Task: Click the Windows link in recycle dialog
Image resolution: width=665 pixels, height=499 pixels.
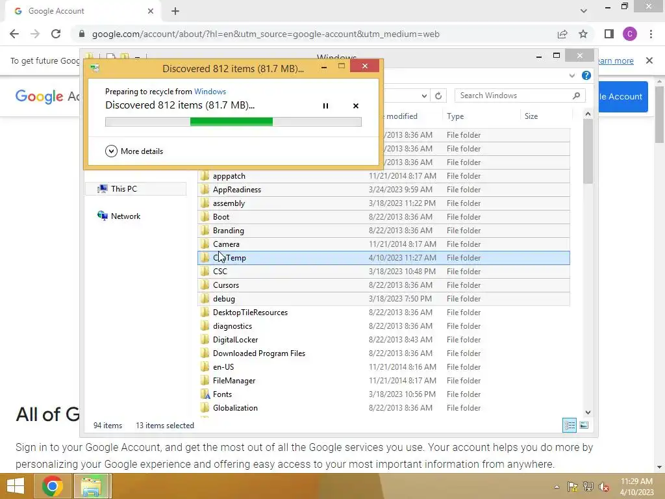Action: click(210, 91)
